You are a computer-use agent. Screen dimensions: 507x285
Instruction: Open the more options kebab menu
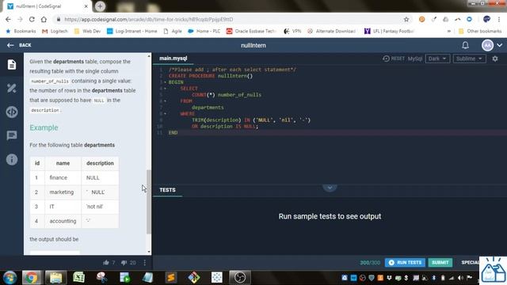145,263
